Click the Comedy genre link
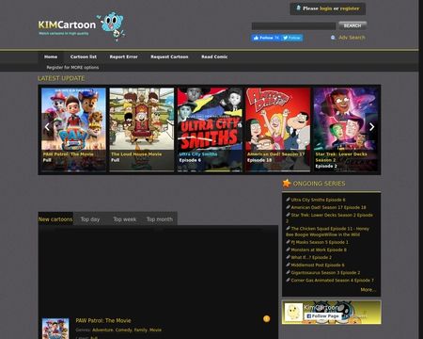This screenshot has height=339, width=423. [123, 330]
